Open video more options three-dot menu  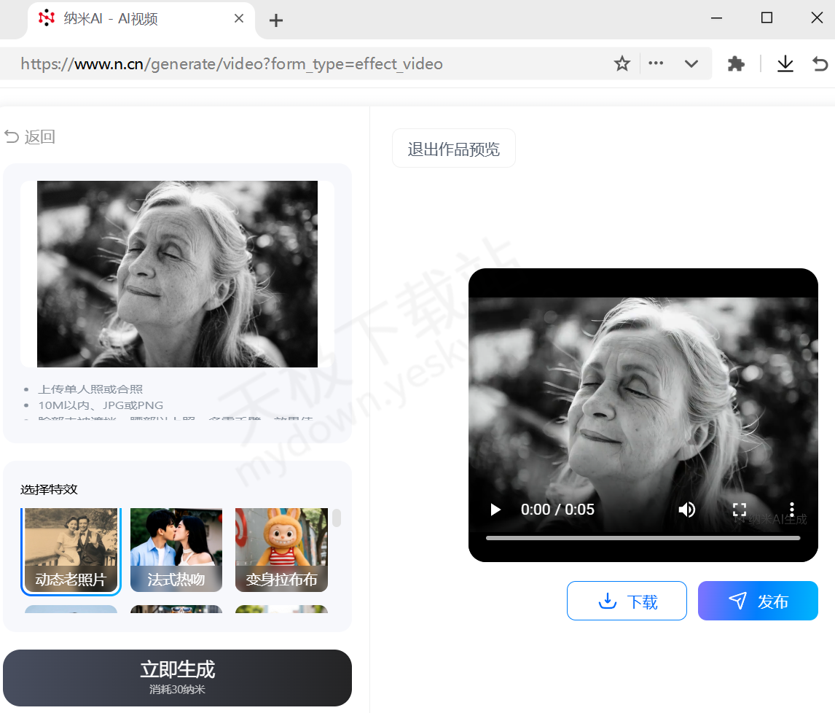coord(791,510)
